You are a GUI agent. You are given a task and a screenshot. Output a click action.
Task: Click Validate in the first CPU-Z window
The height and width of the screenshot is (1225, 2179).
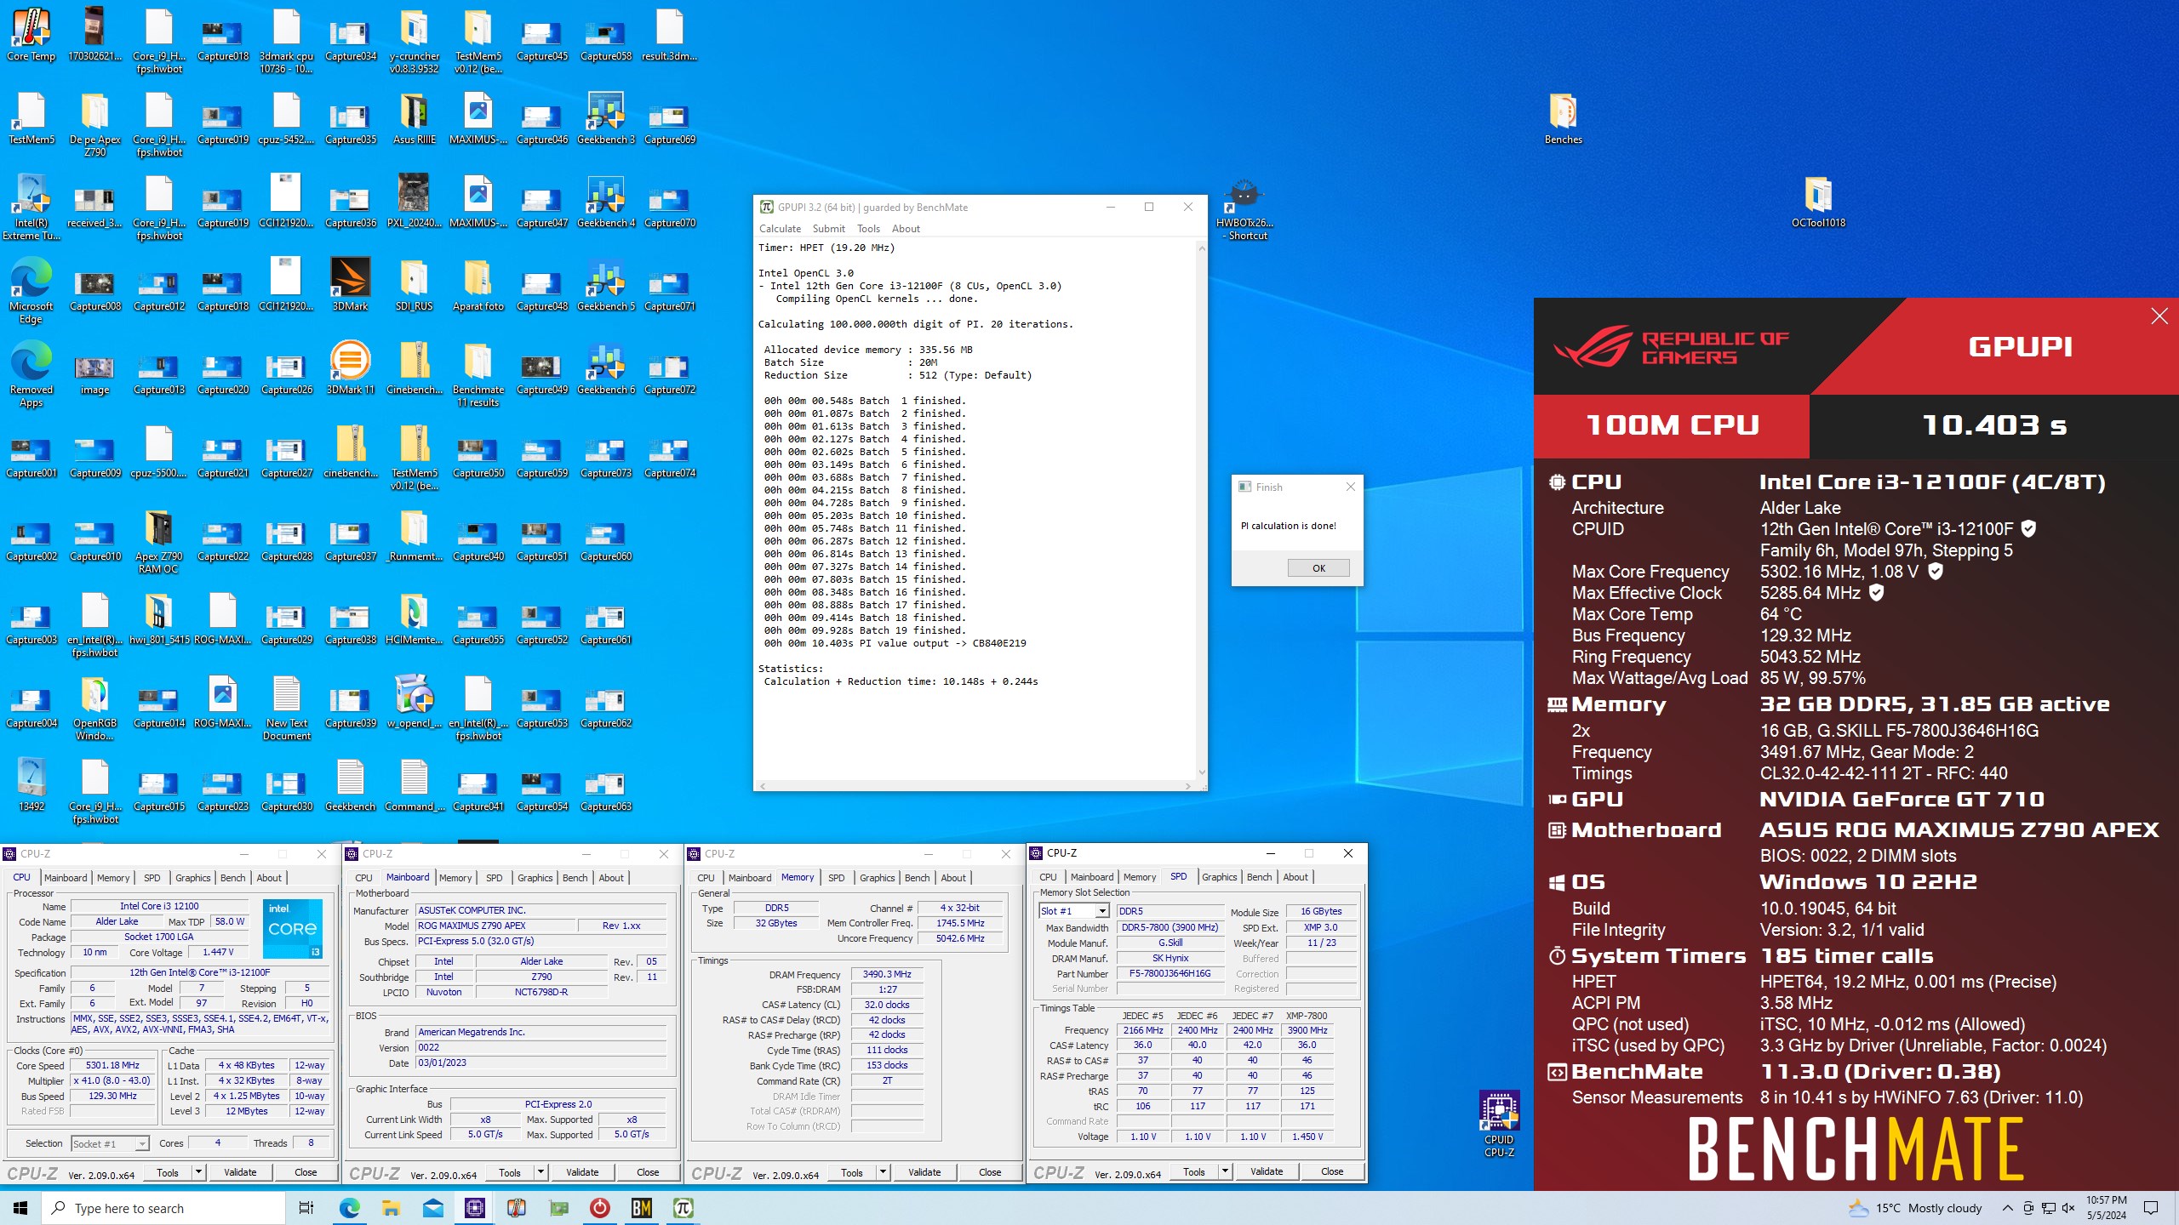point(240,1172)
